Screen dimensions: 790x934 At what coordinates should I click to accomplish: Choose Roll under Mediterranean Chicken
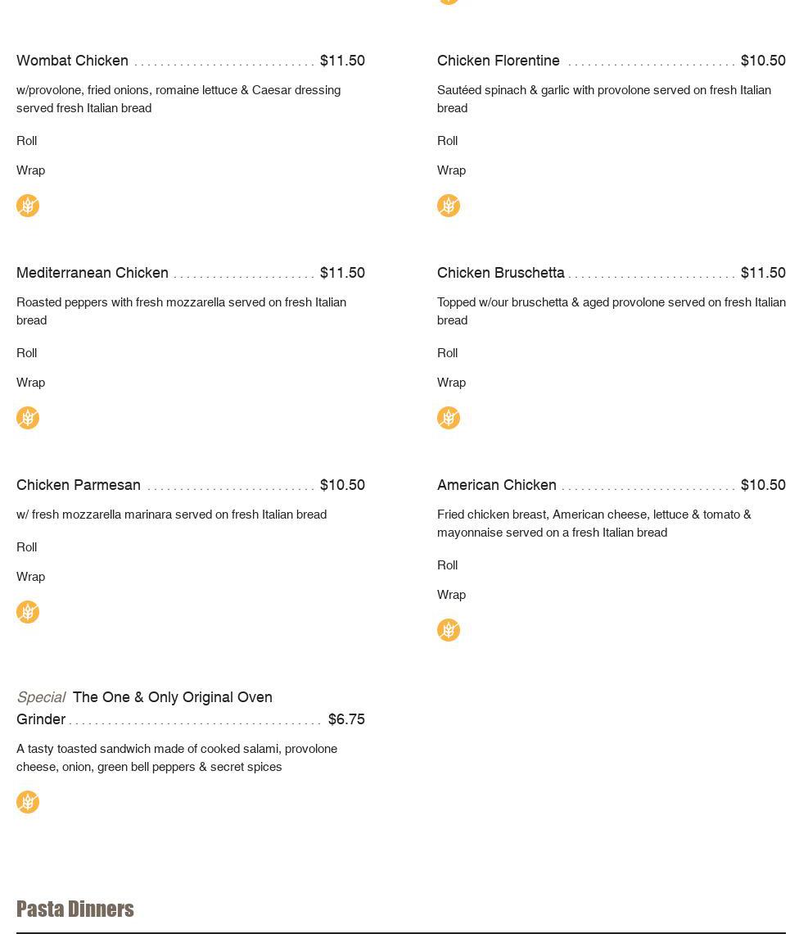pyautogui.click(x=27, y=353)
